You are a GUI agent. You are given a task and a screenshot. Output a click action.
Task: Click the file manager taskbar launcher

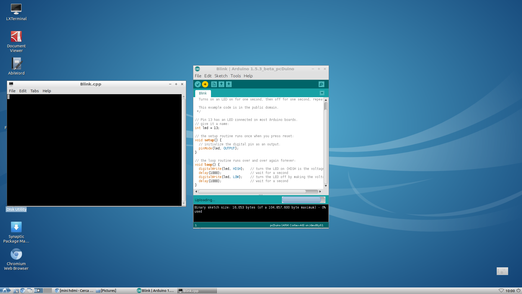(16, 291)
